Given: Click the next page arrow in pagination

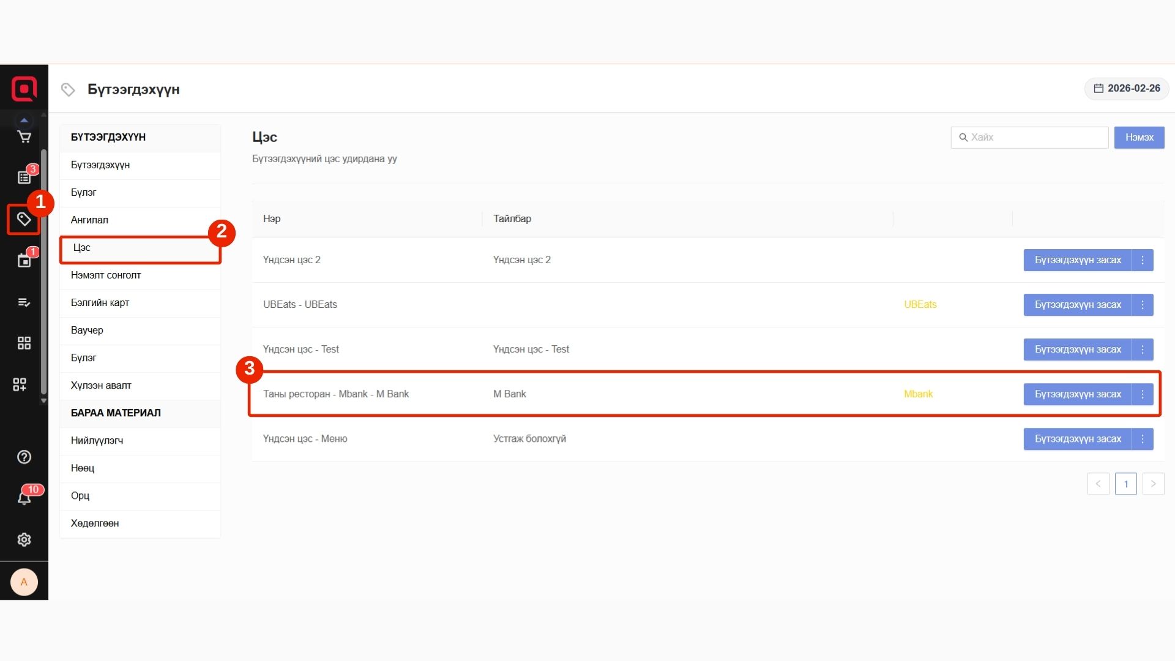Looking at the screenshot, I should pyautogui.click(x=1153, y=484).
